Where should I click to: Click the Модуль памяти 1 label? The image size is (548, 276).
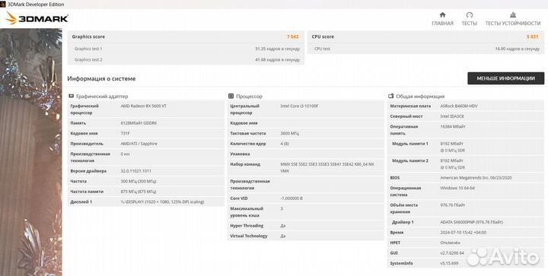(410, 144)
